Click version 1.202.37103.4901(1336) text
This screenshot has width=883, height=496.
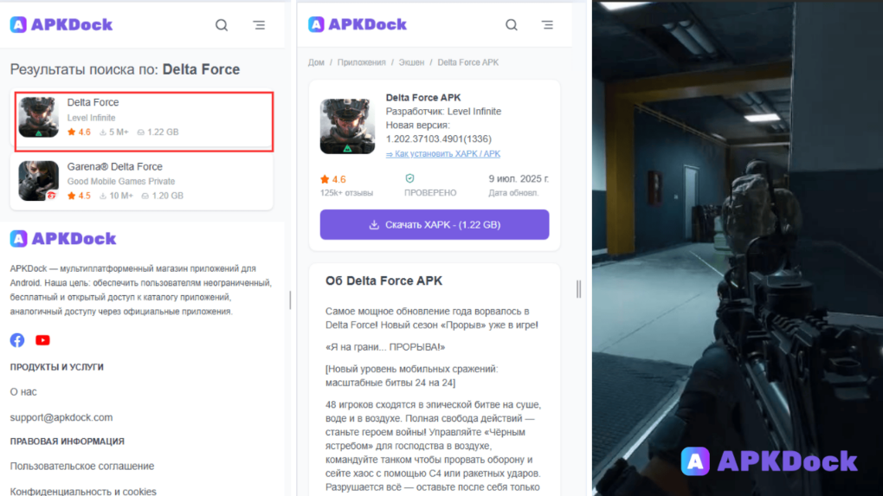[439, 139]
